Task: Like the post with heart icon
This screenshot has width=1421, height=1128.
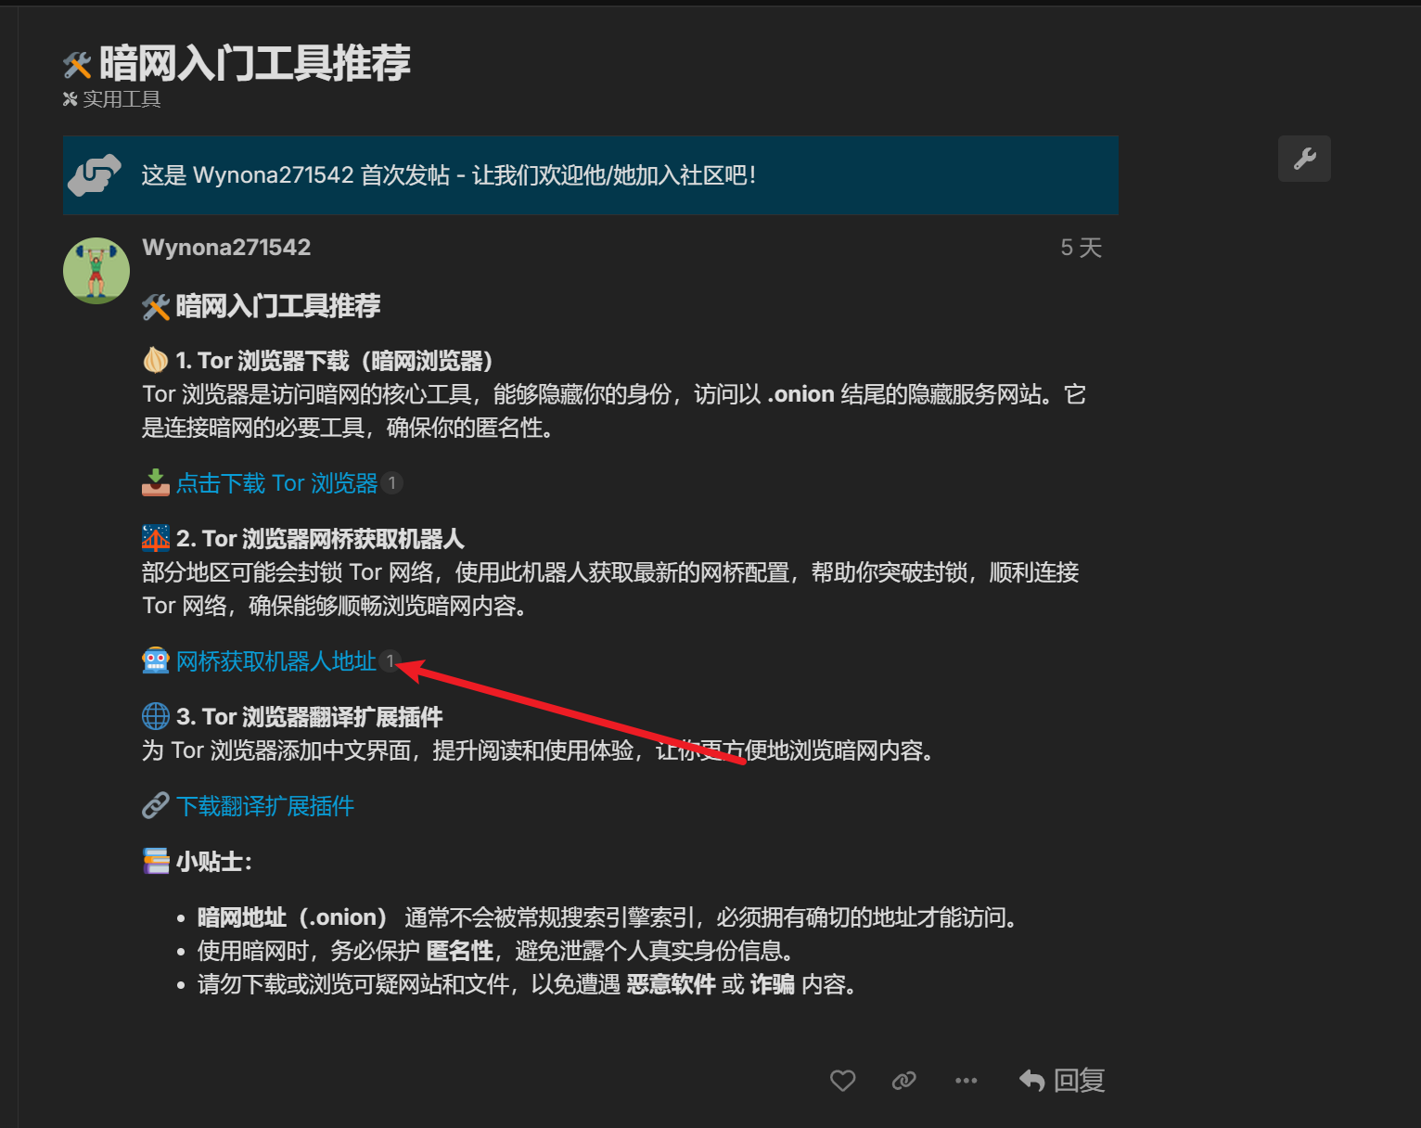Action: (x=842, y=1081)
